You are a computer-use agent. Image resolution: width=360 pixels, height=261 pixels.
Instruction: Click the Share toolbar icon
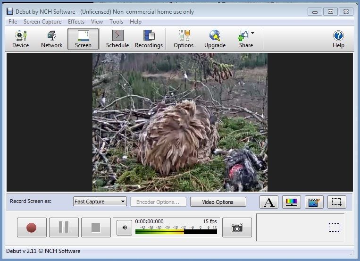[245, 39]
